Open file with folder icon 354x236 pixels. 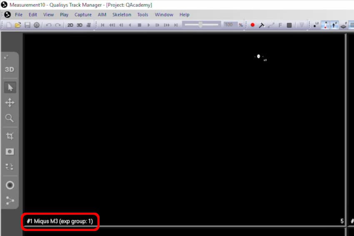18,25
